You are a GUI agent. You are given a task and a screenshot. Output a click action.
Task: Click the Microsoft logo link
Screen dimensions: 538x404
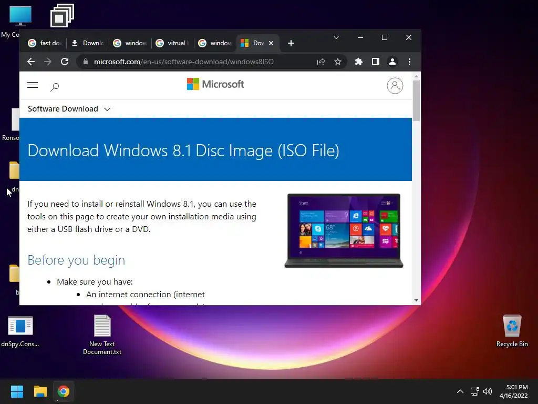pyautogui.click(x=215, y=84)
